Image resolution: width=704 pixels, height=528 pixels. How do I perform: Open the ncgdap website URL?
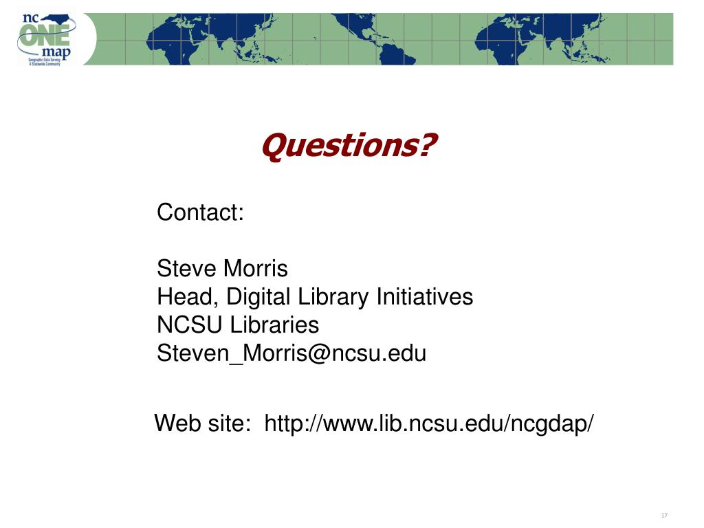coord(429,423)
